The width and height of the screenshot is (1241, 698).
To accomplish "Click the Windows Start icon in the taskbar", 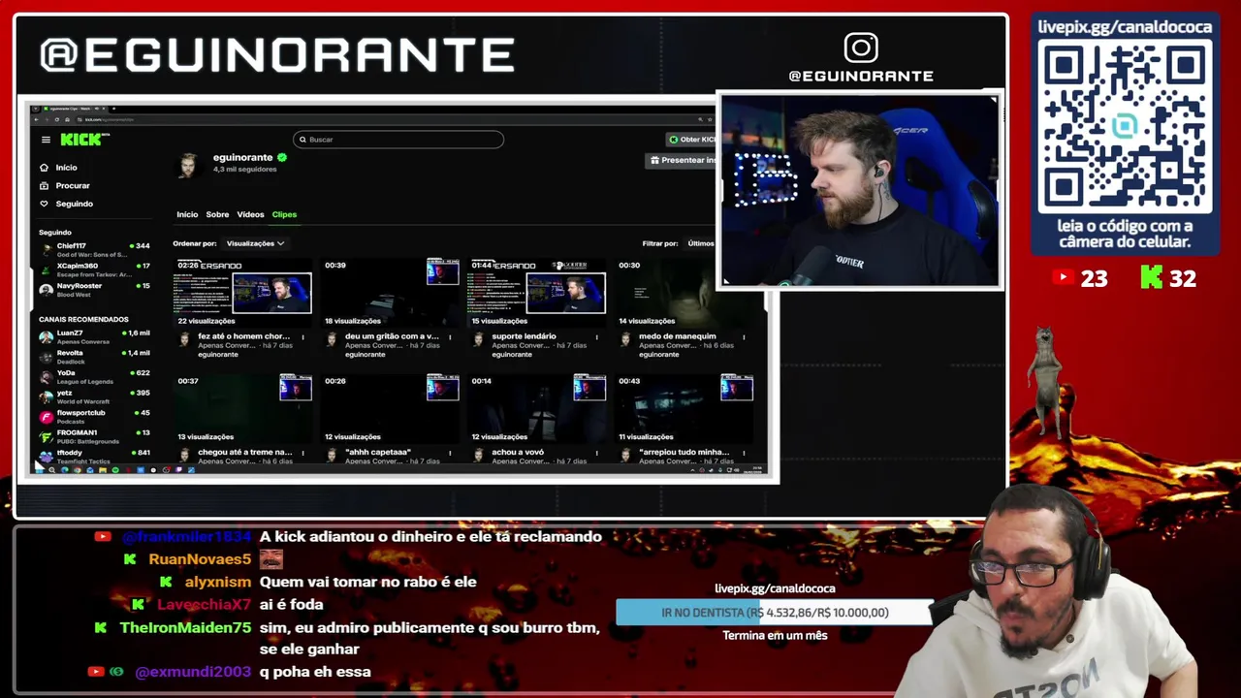I will click(40, 470).
